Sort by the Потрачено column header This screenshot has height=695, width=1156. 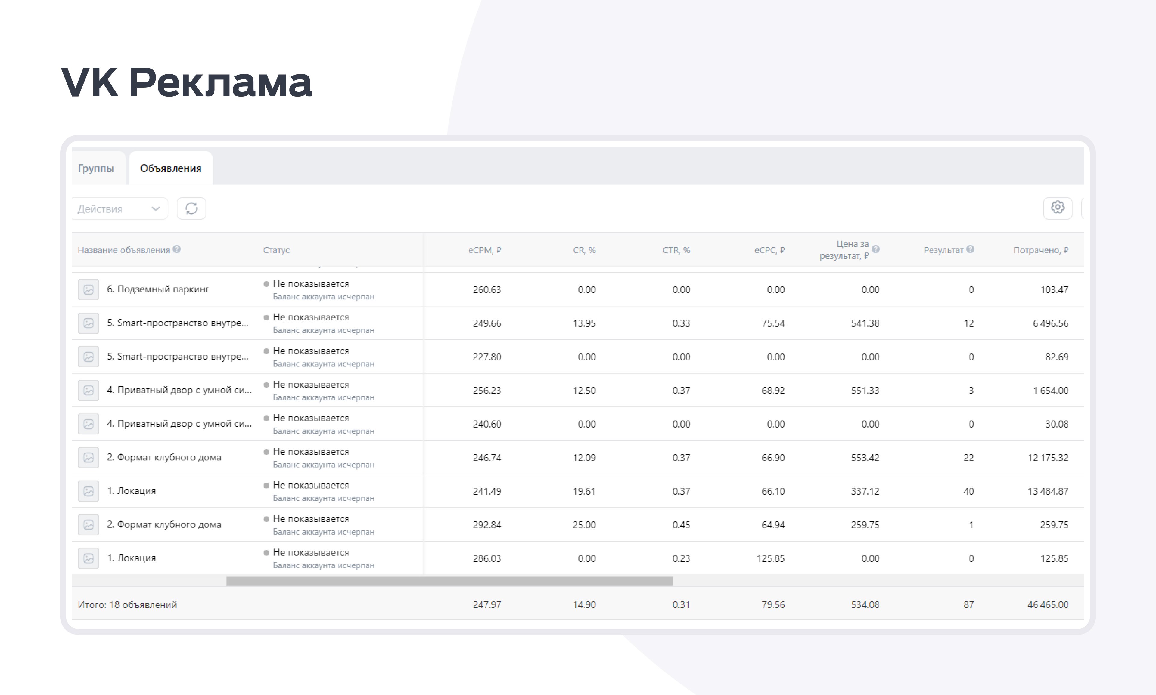point(1040,250)
